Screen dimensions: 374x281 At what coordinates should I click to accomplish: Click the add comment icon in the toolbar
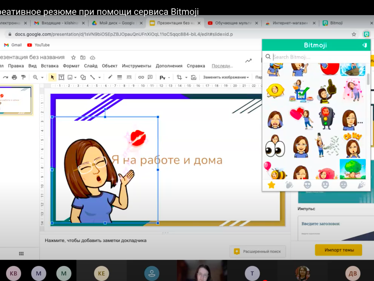pos(150,77)
